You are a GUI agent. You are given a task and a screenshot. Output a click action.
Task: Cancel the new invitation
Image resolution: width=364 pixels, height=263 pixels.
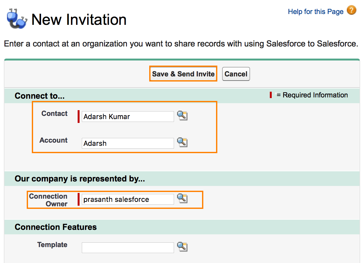pyautogui.click(x=236, y=74)
